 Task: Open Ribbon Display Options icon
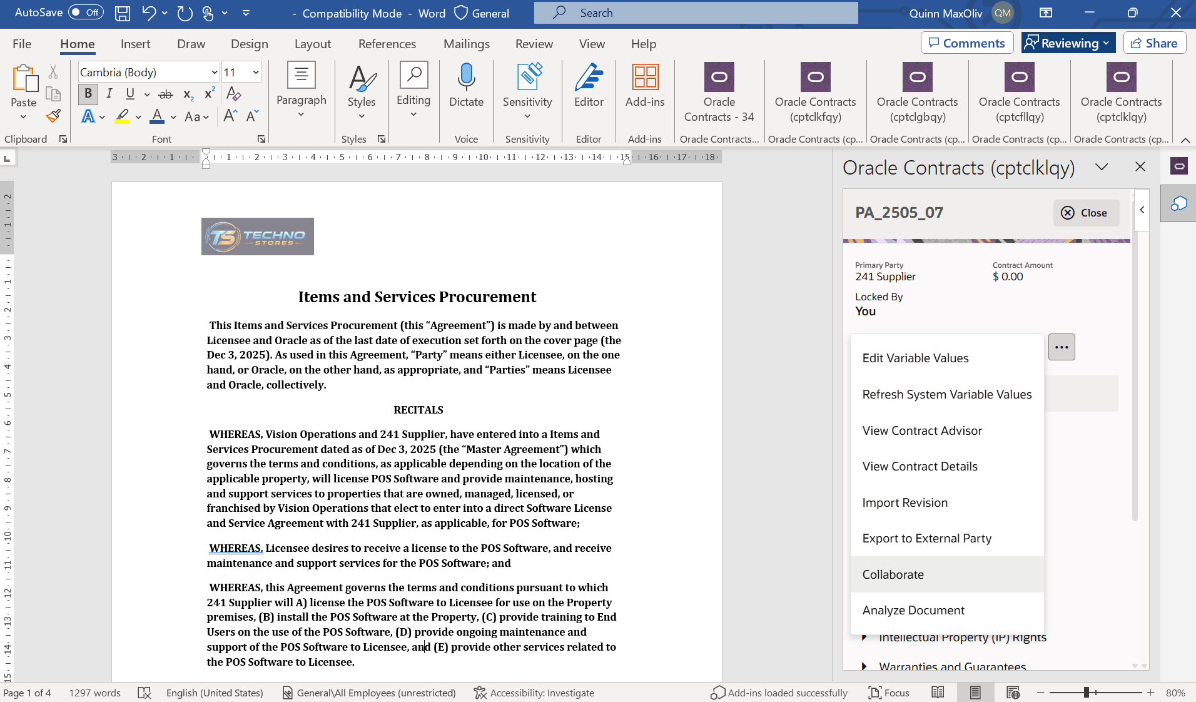coord(1046,13)
